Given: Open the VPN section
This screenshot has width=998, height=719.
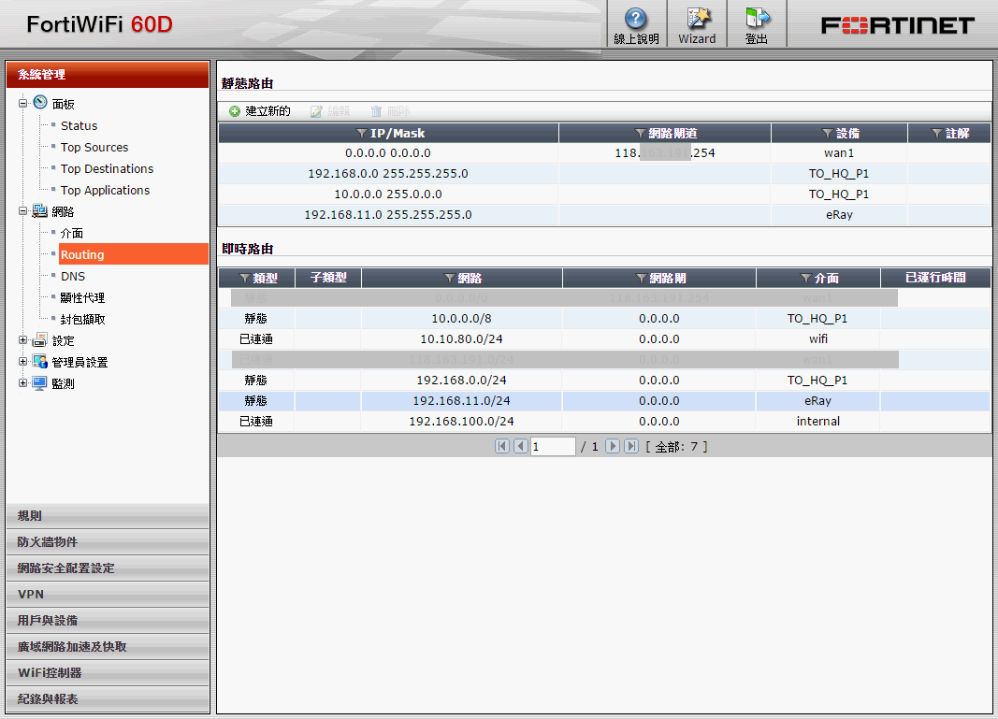Looking at the screenshot, I should 108,595.
